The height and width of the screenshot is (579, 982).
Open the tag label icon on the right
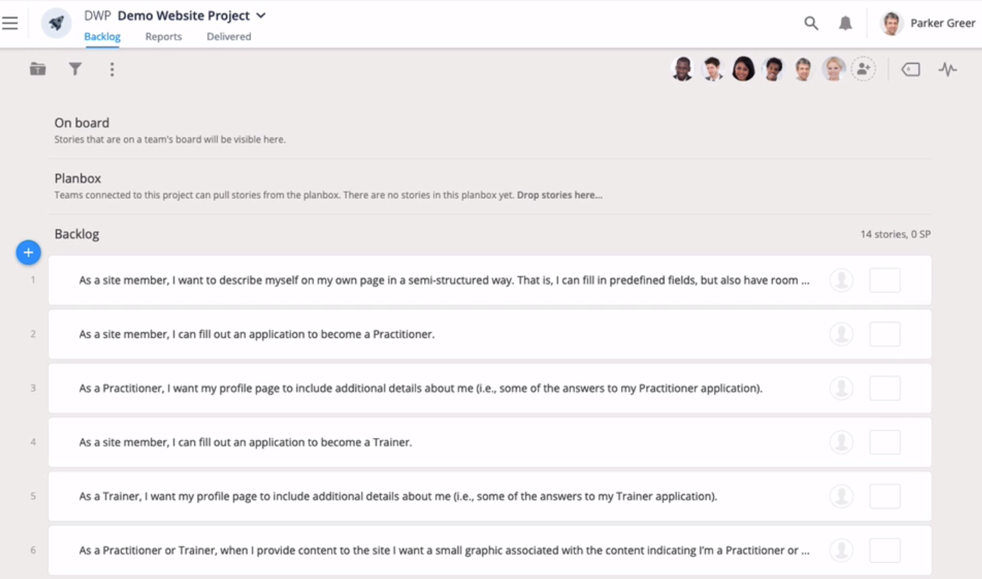[x=910, y=69]
